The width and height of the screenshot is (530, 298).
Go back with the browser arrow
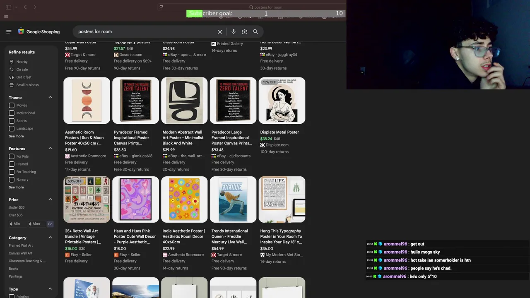point(25,7)
